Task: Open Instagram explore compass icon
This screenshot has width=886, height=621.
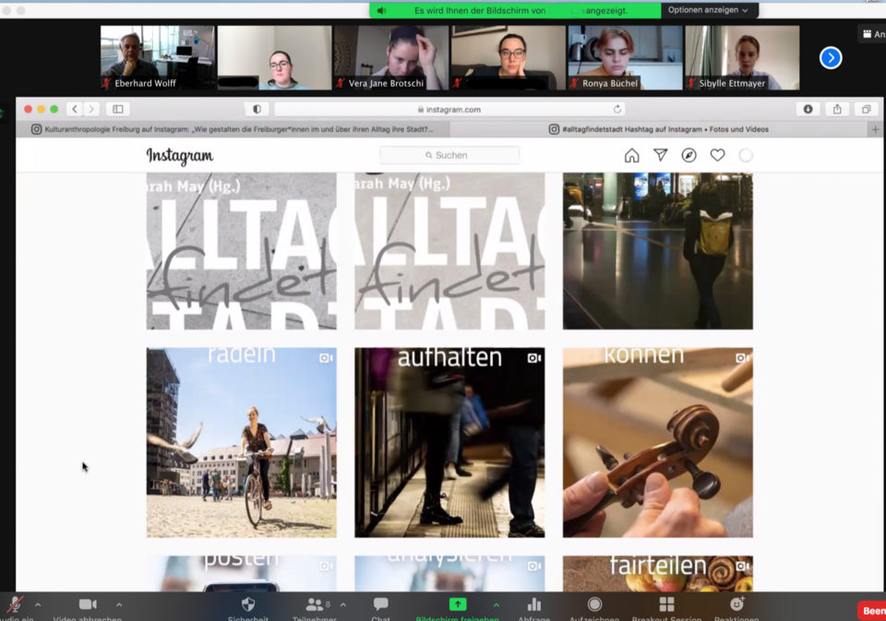Action: (x=688, y=155)
